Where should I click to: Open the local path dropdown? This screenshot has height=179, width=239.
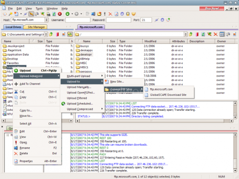pyautogui.click(x=46, y=35)
